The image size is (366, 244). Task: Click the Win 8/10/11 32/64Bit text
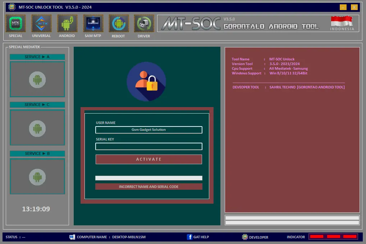pos(288,73)
